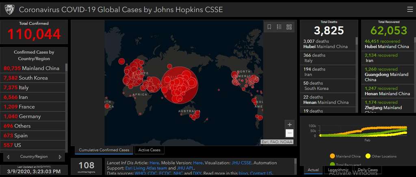Select the Logarithmic chart tab
Screen dimensions: 416x177
coord(338,170)
